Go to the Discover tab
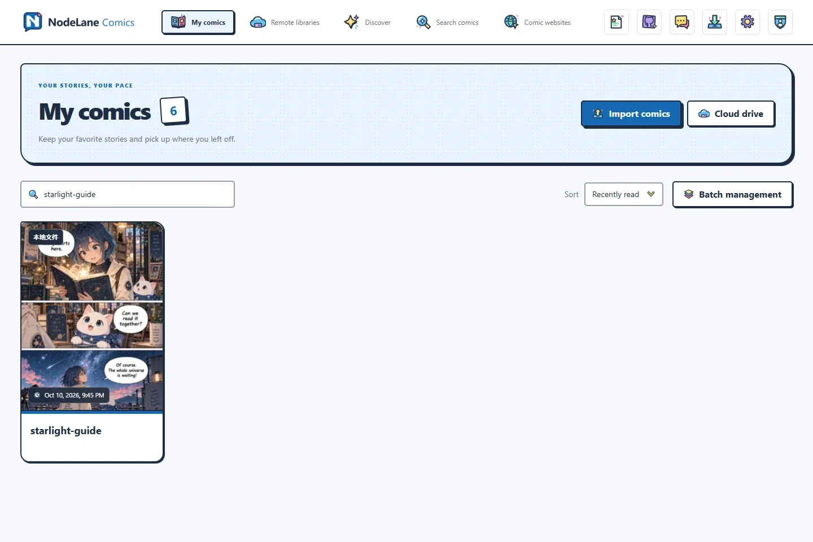The image size is (813, 542). pos(368,22)
